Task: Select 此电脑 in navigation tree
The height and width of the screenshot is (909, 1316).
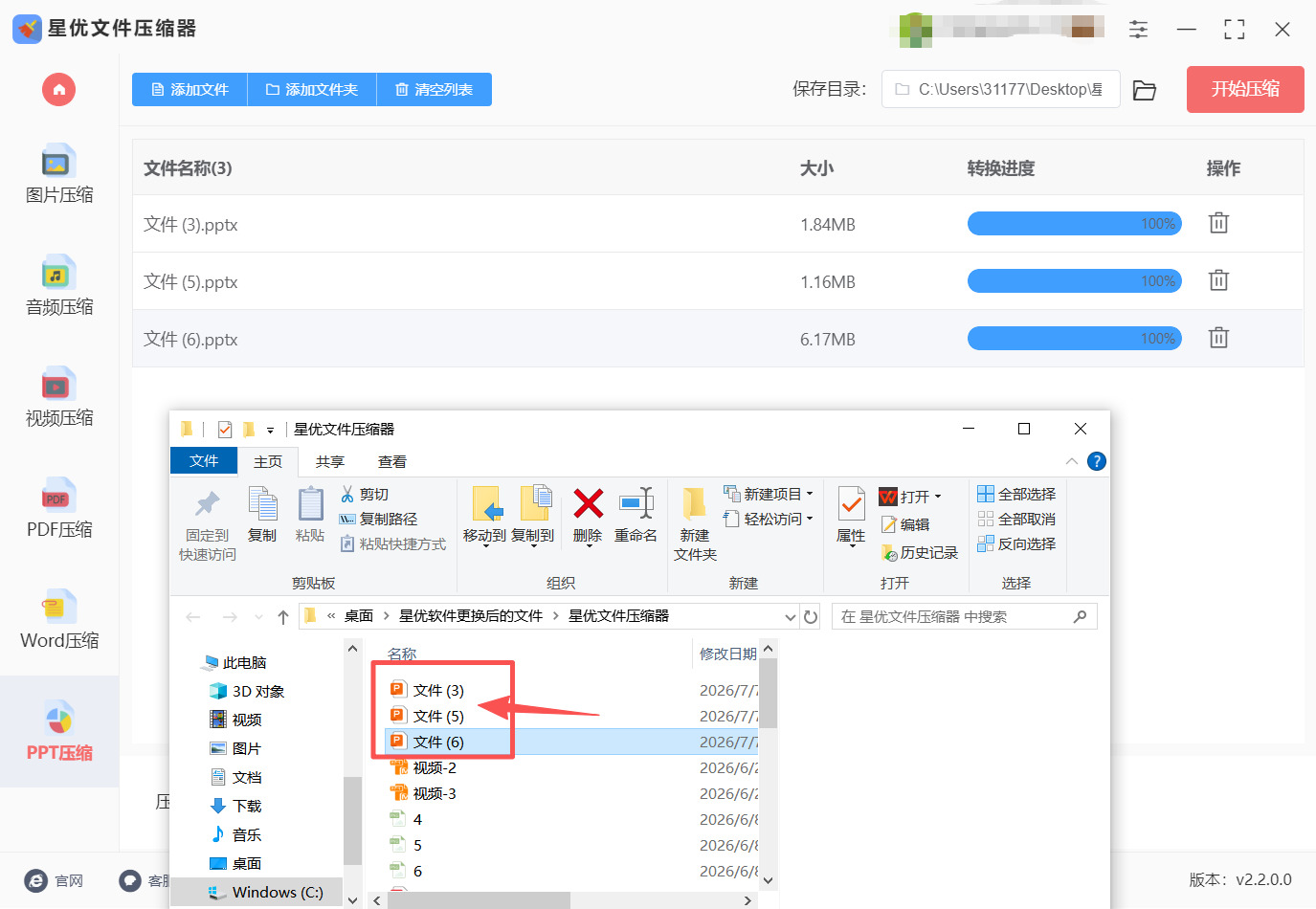Action: 235,662
